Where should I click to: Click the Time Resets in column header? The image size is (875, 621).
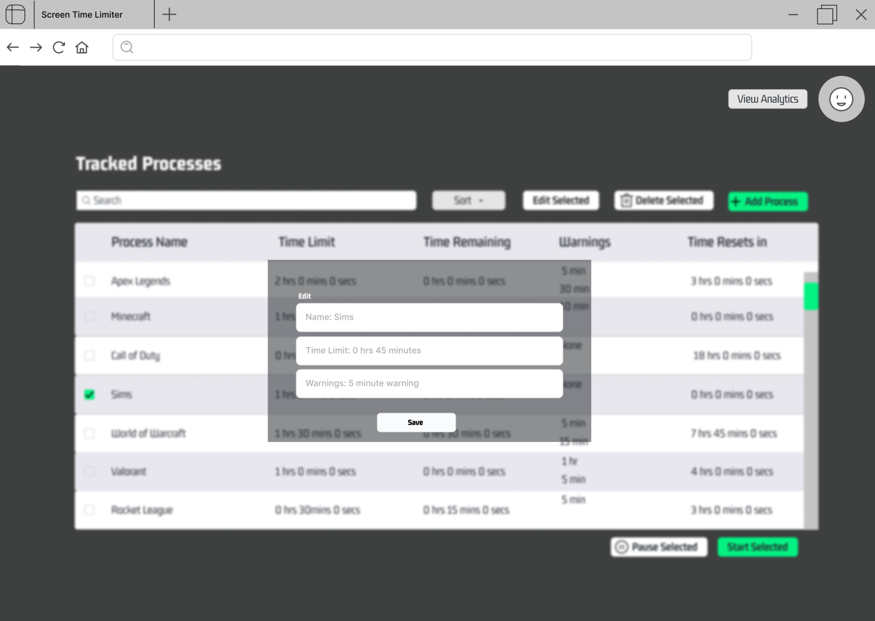(x=727, y=242)
